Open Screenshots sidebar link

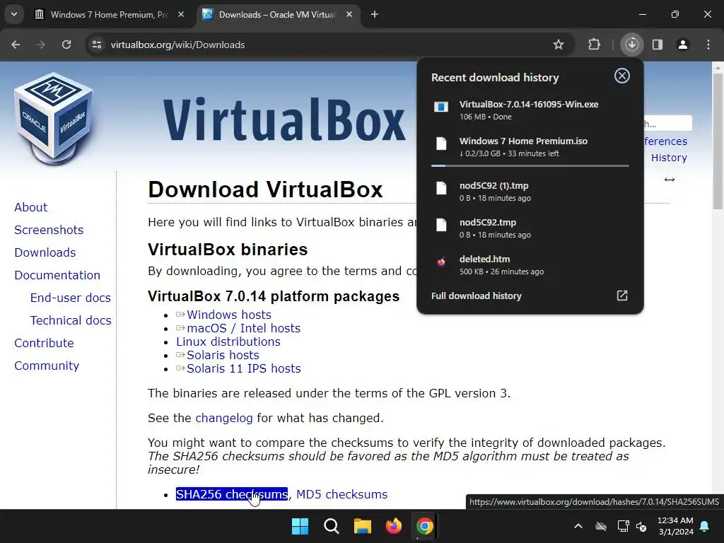49,230
